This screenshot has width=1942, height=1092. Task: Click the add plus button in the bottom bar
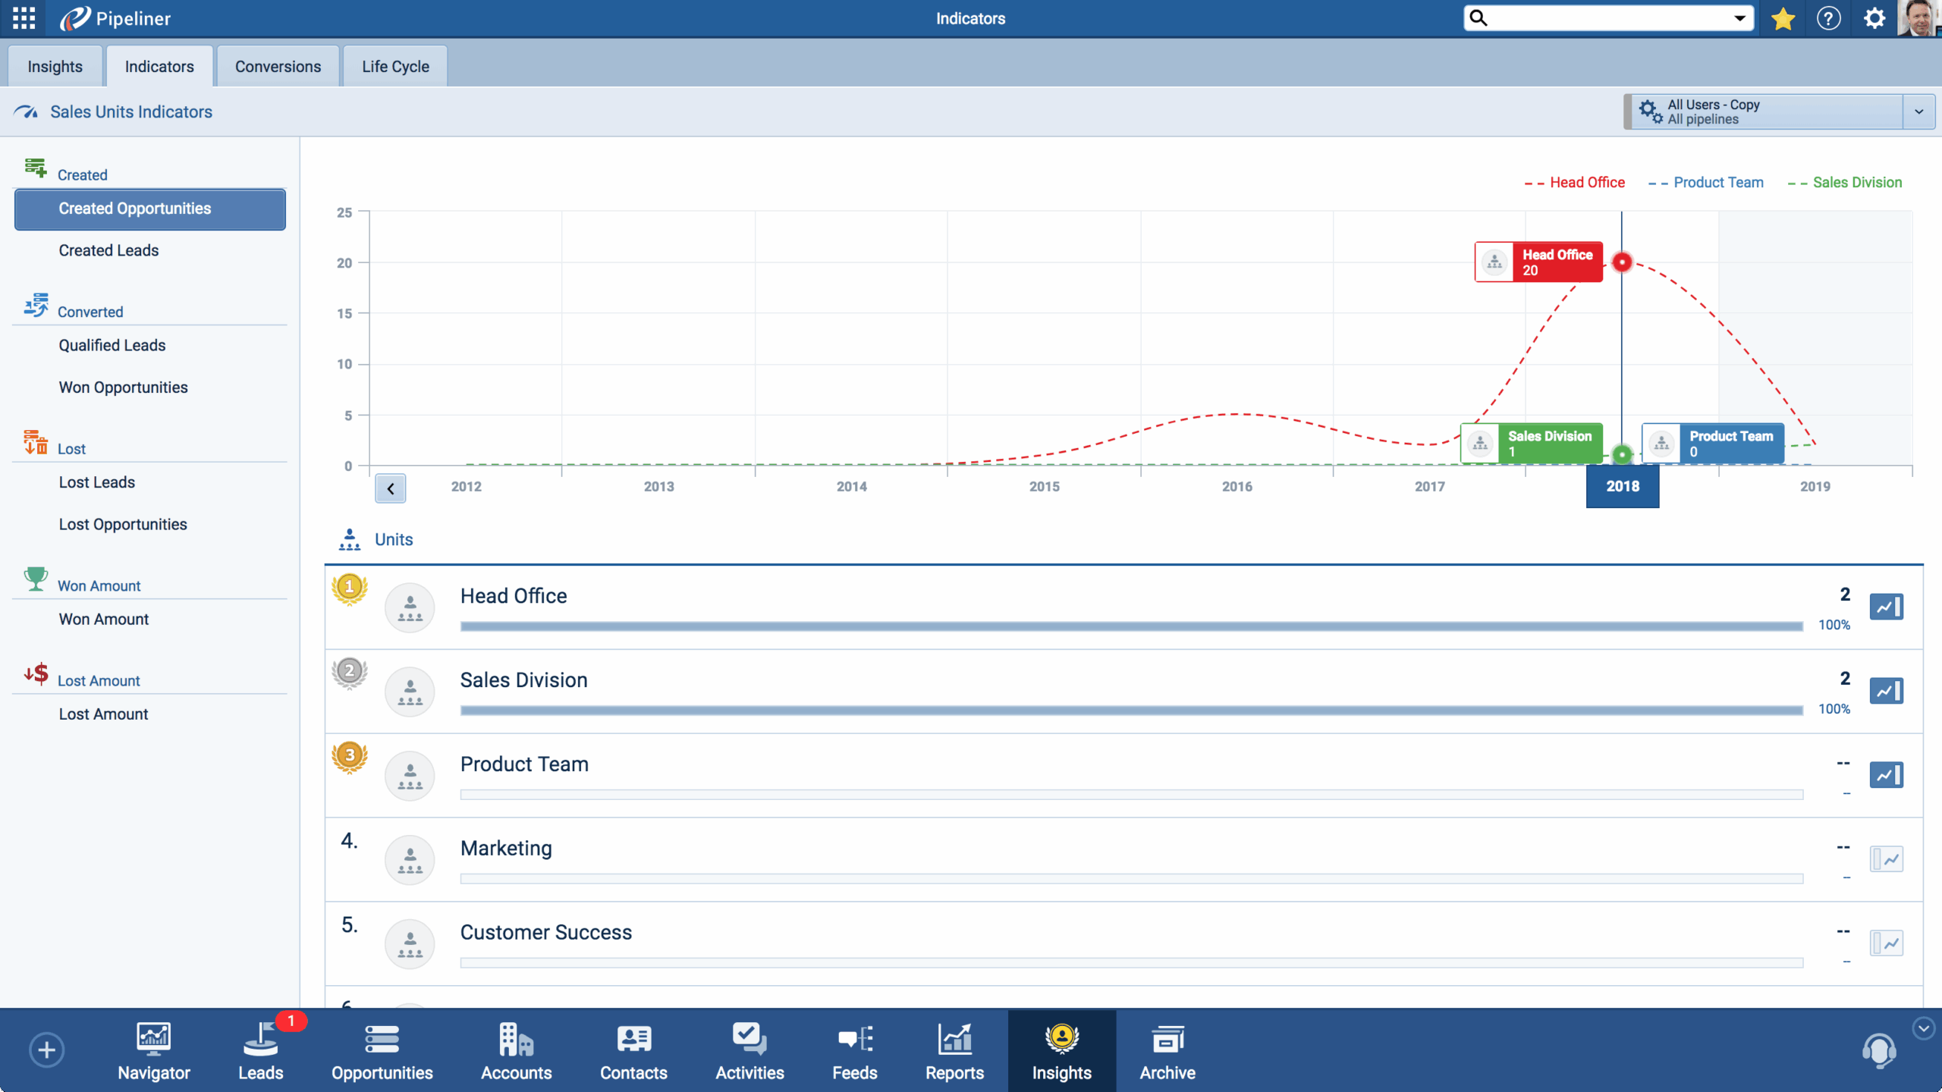pyautogui.click(x=46, y=1050)
